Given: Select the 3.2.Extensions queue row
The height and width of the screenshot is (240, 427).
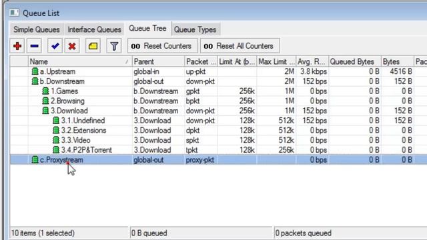Looking at the screenshot, I should (x=218, y=131).
